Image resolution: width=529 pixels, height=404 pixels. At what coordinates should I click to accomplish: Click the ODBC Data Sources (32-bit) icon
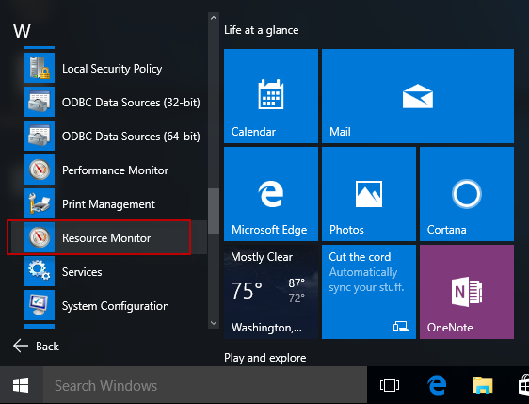tap(40, 102)
